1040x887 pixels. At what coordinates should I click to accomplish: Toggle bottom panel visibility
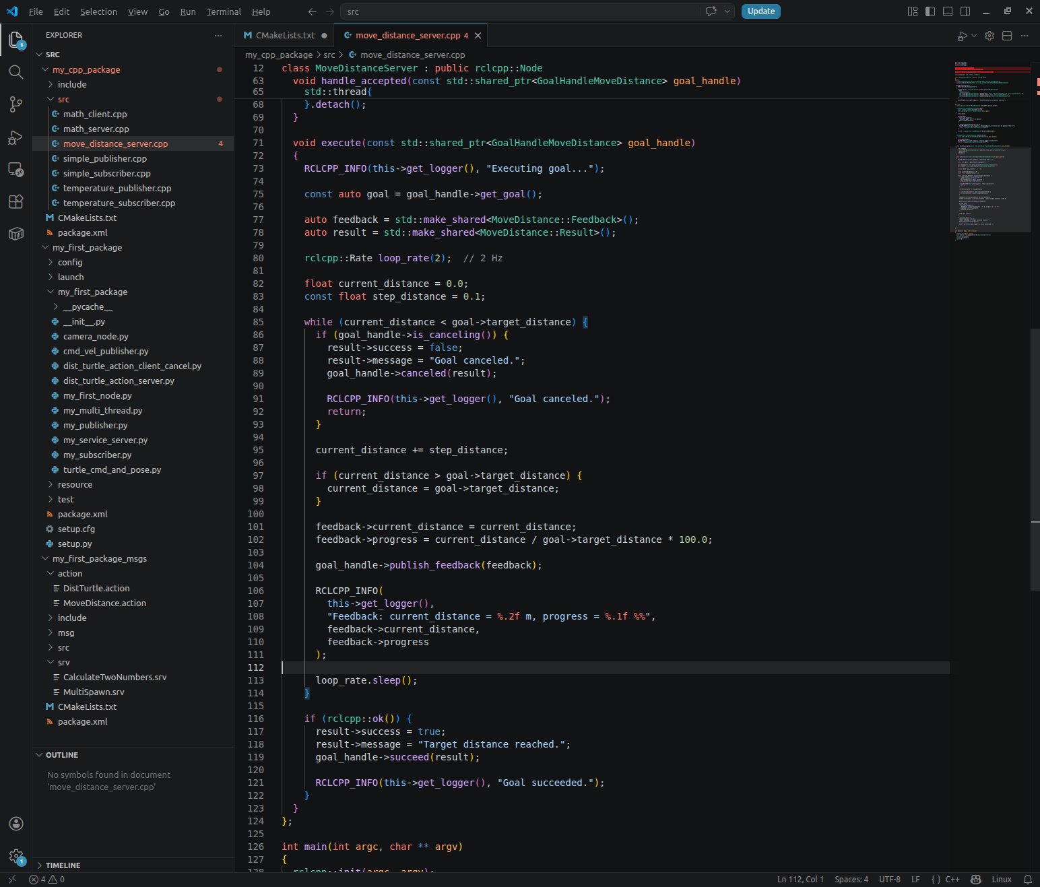pos(948,11)
